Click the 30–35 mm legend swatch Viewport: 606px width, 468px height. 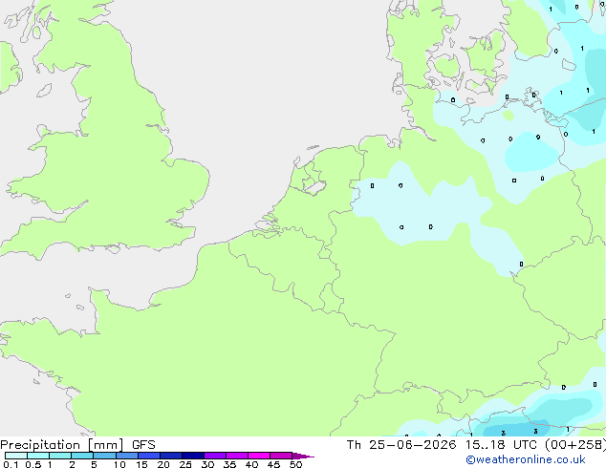(215, 456)
